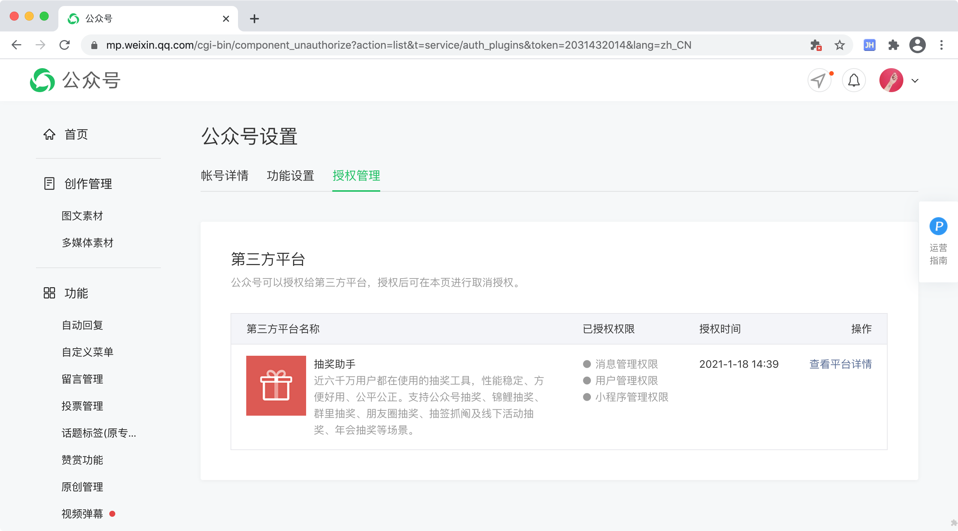Screen dimensions: 958x531
Task: Click the 抽奖助手 gift thumbnail
Action: click(276, 385)
